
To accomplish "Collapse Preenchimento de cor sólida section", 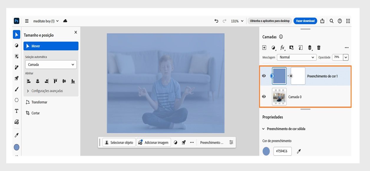I will coord(263,129).
